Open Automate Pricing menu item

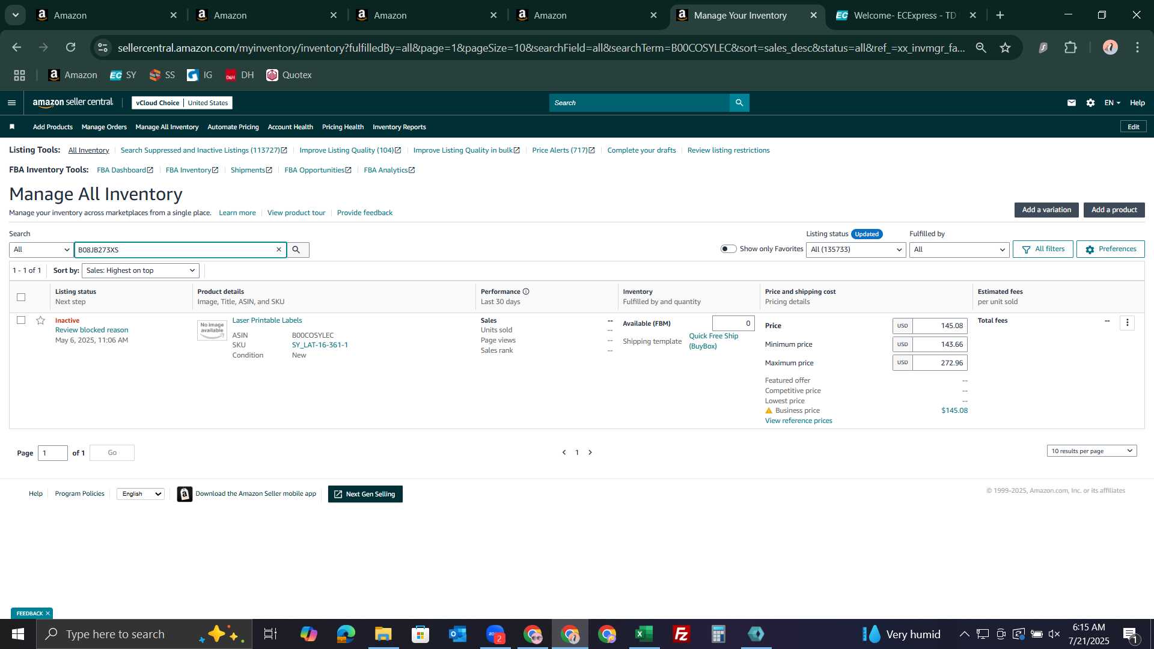pyautogui.click(x=233, y=127)
